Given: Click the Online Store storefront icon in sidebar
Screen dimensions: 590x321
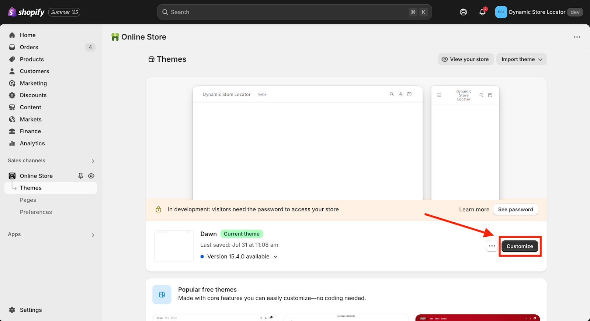Looking at the screenshot, I should pyautogui.click(x=12, y=176).
